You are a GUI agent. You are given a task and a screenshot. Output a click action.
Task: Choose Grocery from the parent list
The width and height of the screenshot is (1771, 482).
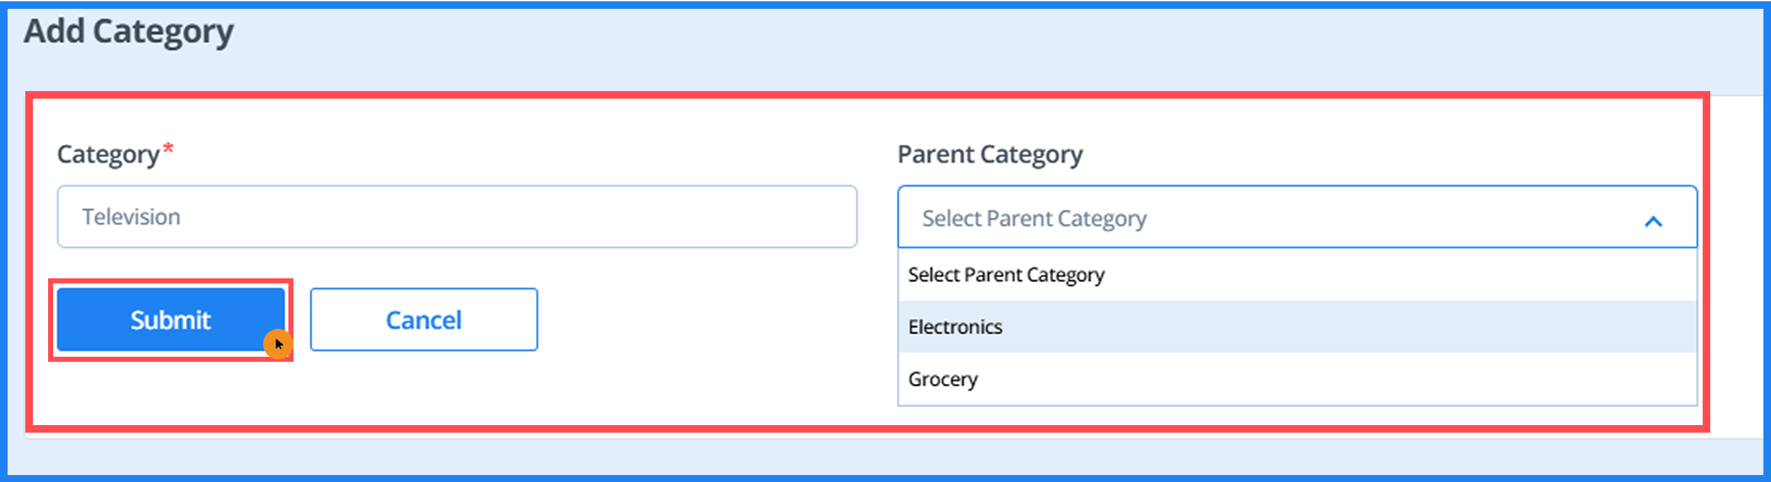943,379
